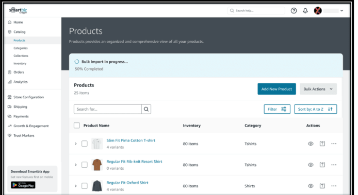Click the Sort by: A to Z control
Viewport: 358px width, 195px height.
point(315,109)
